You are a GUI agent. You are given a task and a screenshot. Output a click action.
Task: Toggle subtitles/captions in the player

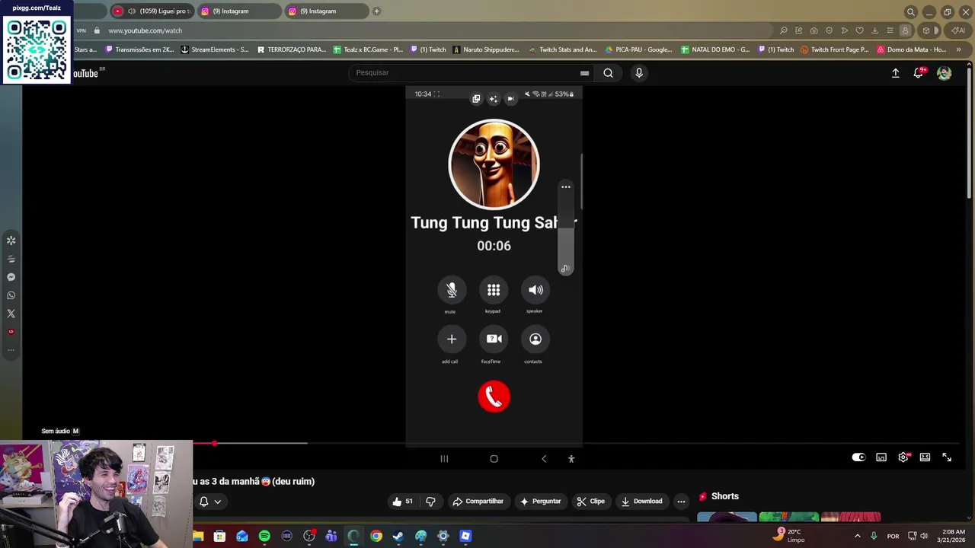coord(881,457)
